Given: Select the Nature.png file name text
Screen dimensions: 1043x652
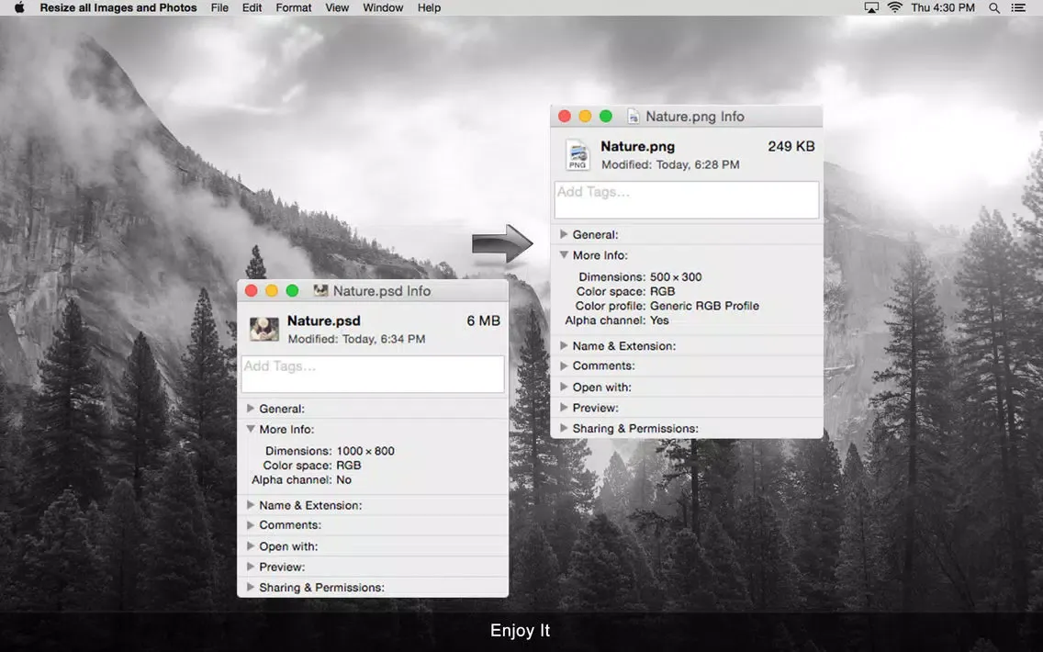Looking at the screenshot, I should pos(637,146).
